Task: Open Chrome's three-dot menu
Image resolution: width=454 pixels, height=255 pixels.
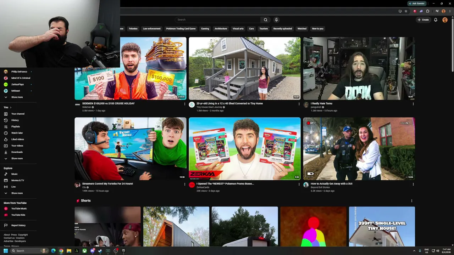Action: coord(450,11)
